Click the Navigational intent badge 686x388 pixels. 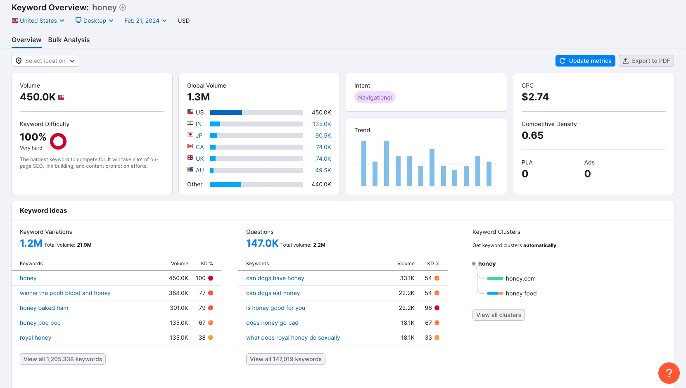coord(375,98)
